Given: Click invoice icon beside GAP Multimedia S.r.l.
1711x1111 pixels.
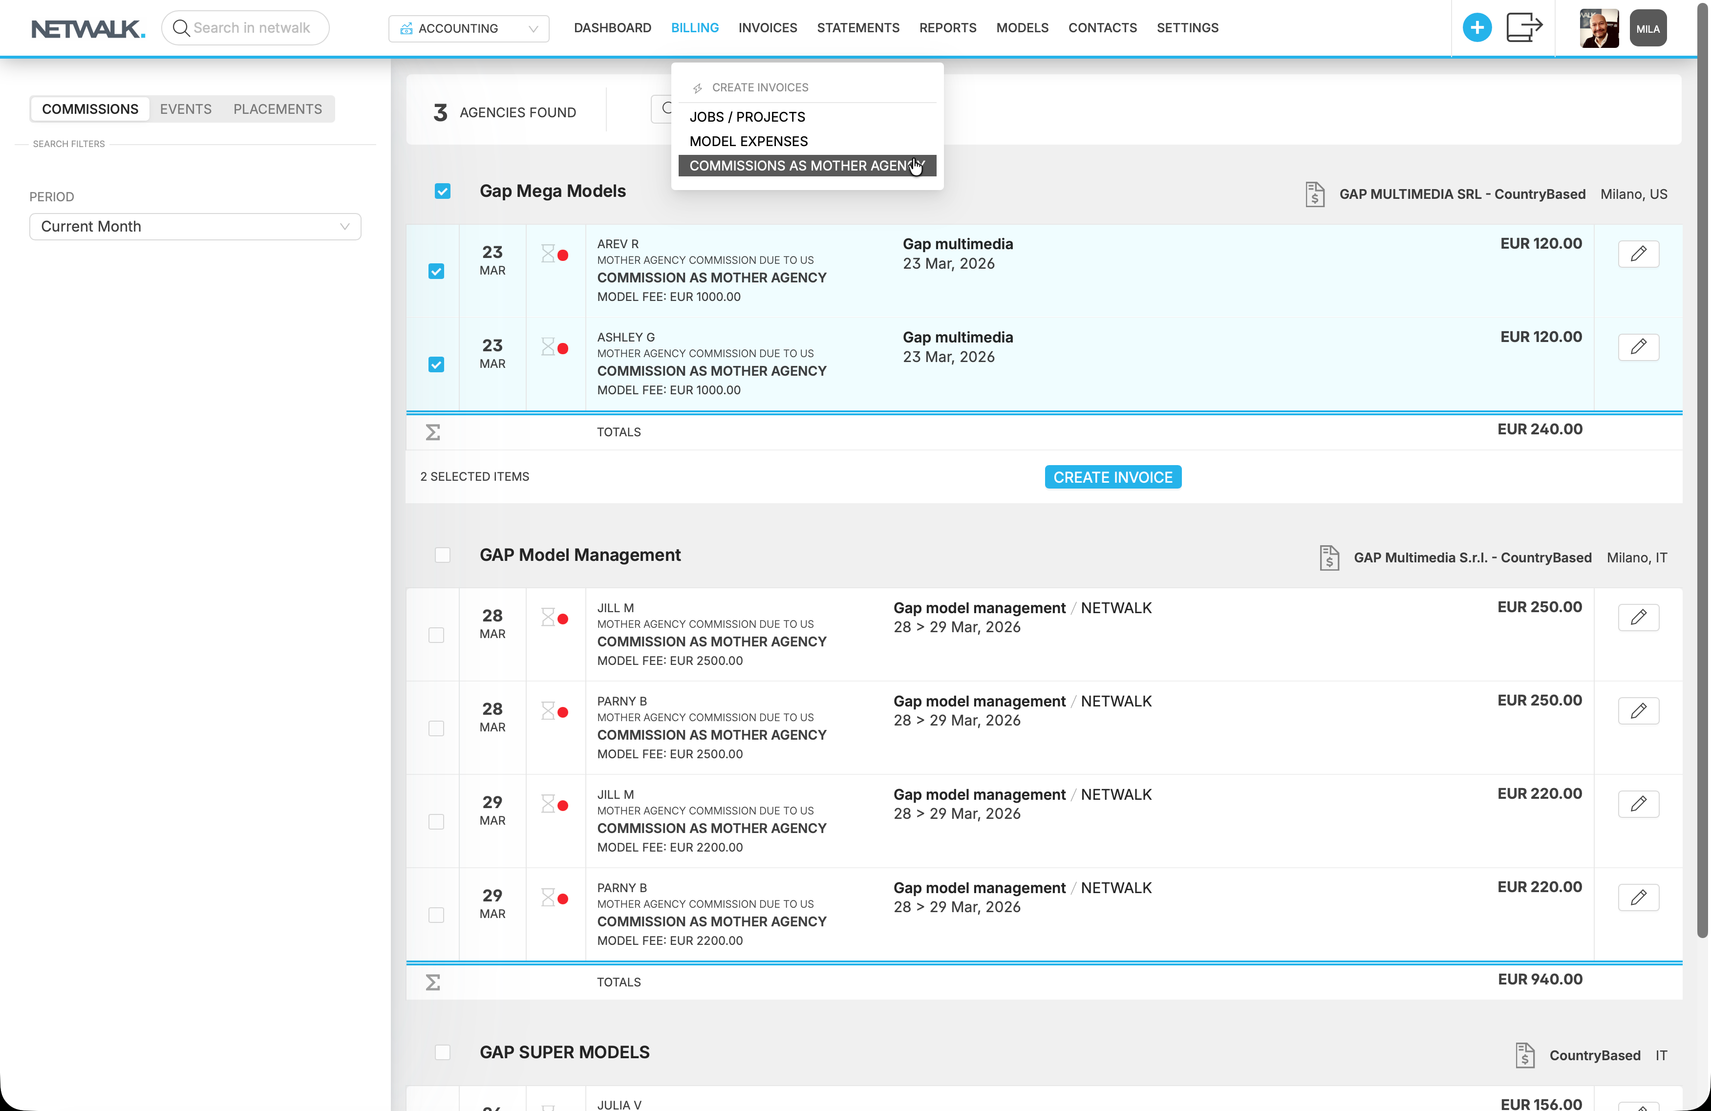Looking at the screenshot, I should click(1328, 558).
